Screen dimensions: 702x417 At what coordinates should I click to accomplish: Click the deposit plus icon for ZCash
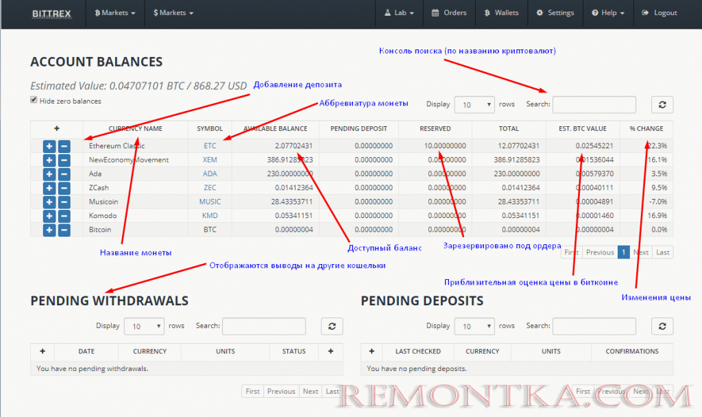coord(49,188)
